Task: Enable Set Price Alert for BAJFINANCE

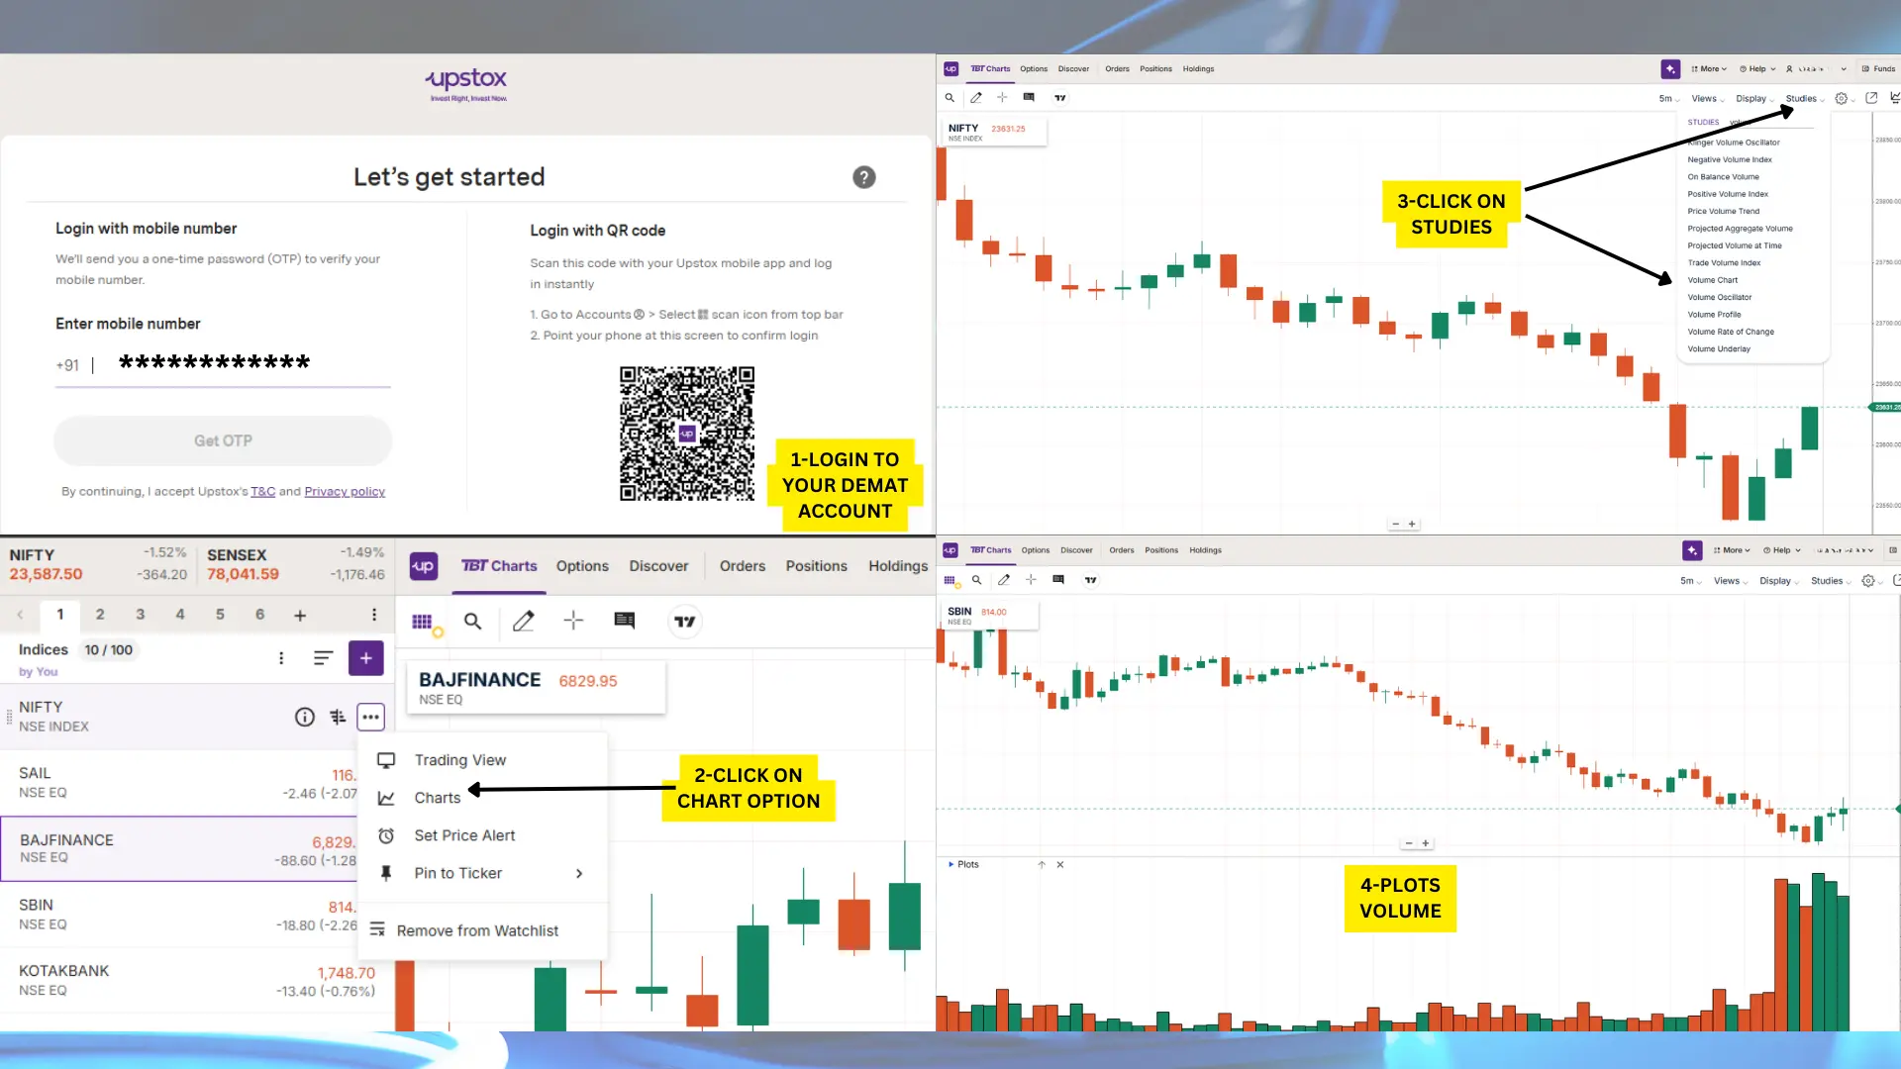Action: 464,835
